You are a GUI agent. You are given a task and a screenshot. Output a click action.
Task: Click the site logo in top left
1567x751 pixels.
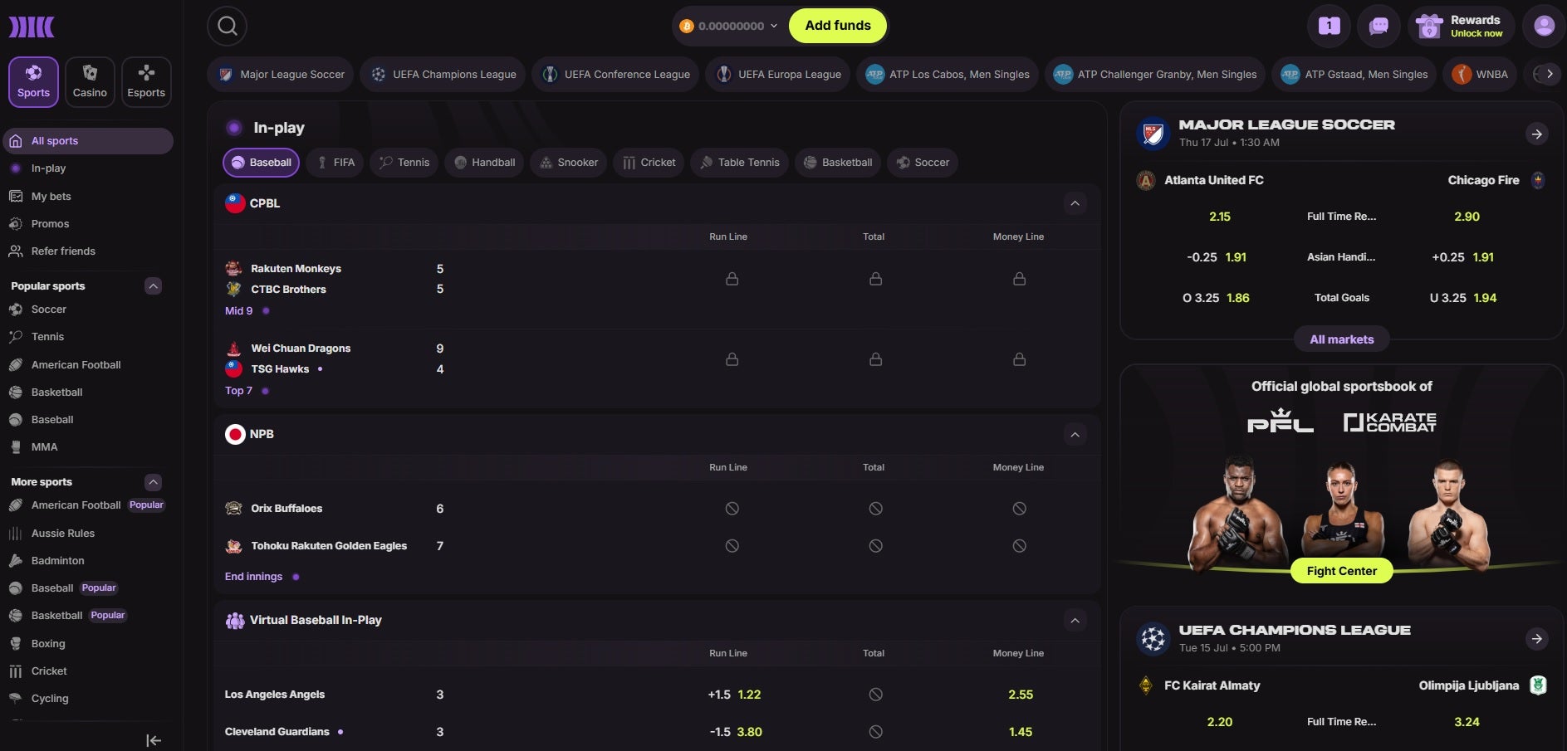coord(32,27)
